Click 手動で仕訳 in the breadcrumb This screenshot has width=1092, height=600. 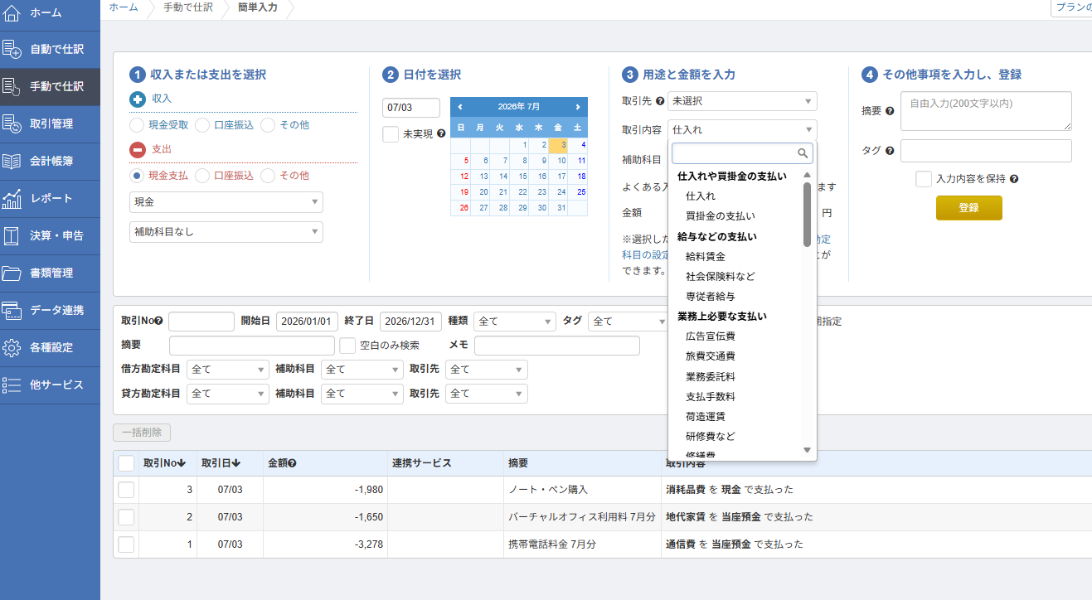tap(188, 7)
